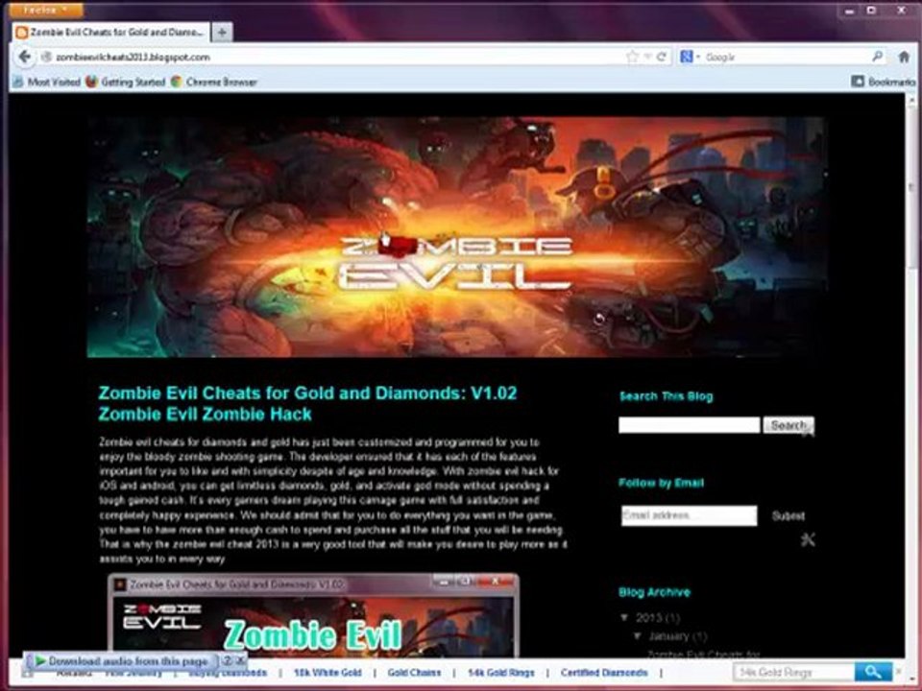Click in the Google search box
Image resolution: width=922 pixels, height=691 pixels.
(x=785, y=57)
